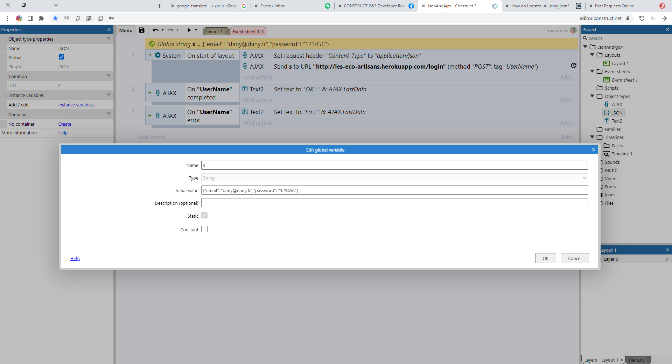
Task: Enable the Constant checkbox
Action: [204, 229]
